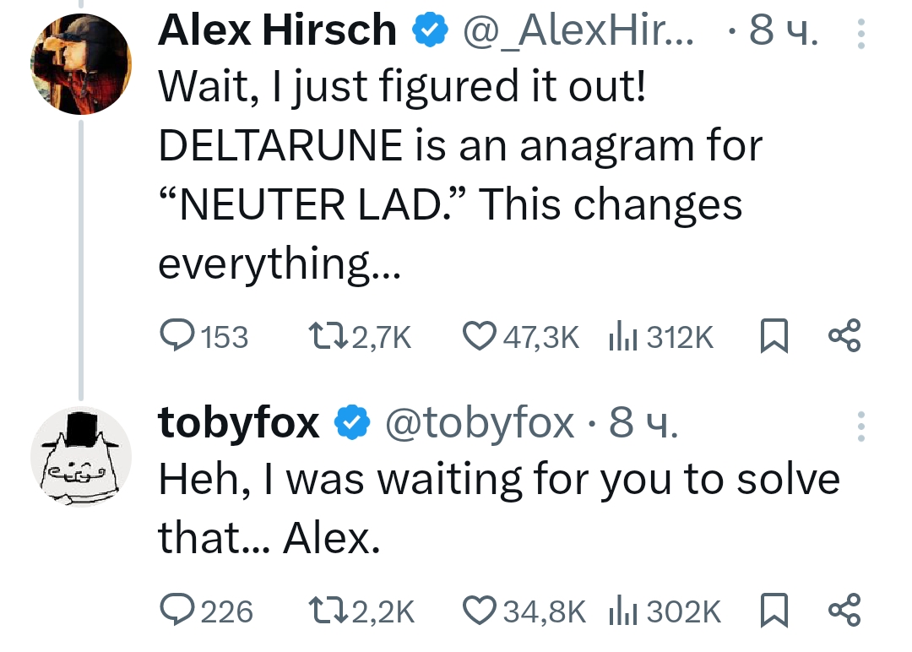This screenshot has height=652, width=912.
Task: Reply to Alex Hirsch's tweet
Action: pos(177,337)
